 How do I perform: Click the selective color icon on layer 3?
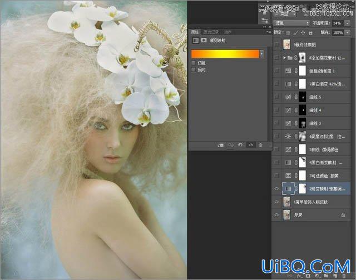pos(288,176)
